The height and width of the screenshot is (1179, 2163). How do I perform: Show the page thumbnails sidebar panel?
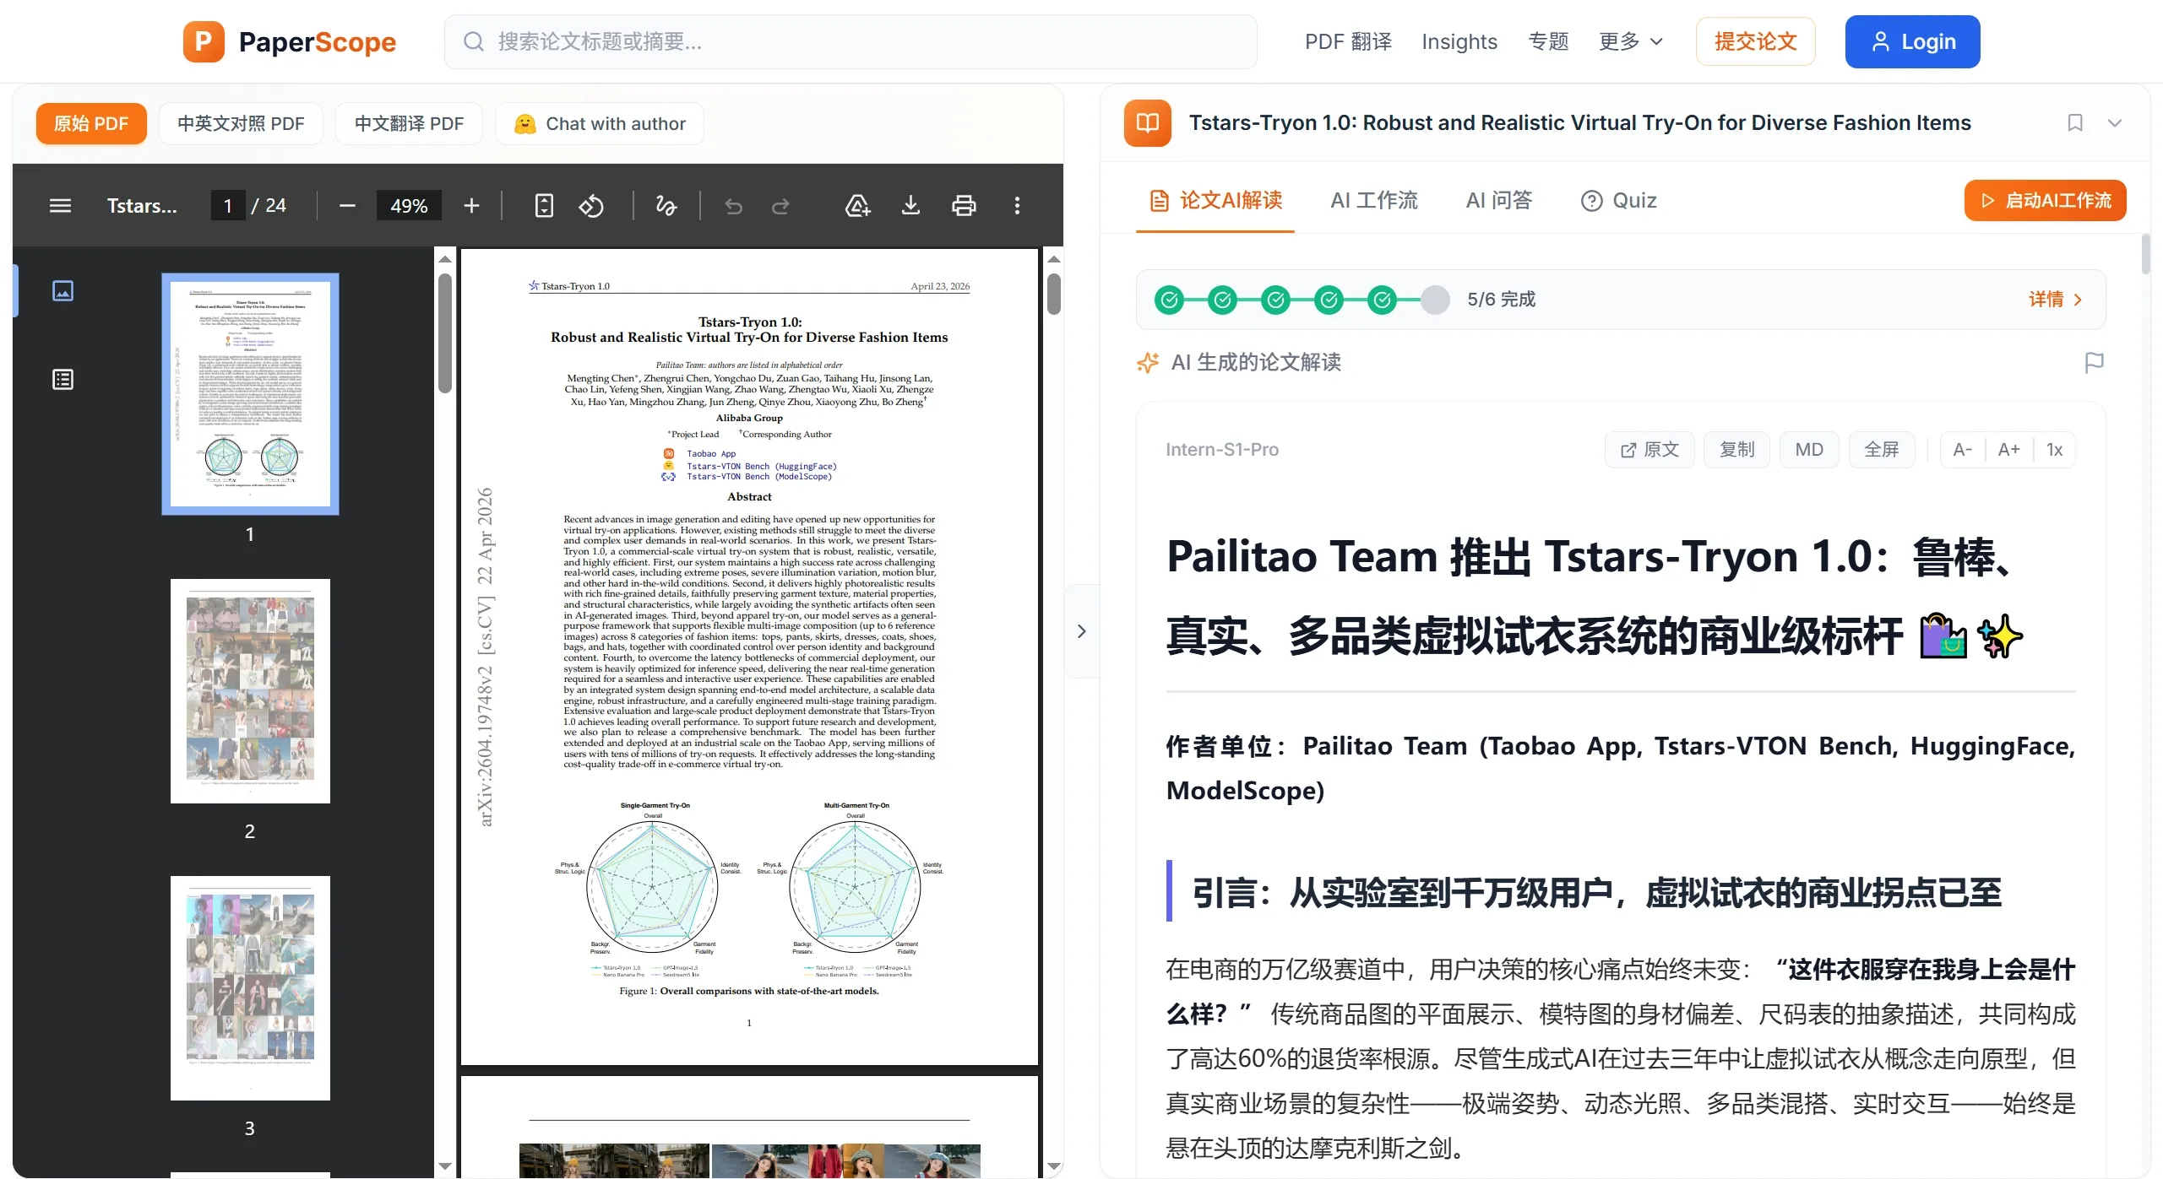click(x=63, y=290)
